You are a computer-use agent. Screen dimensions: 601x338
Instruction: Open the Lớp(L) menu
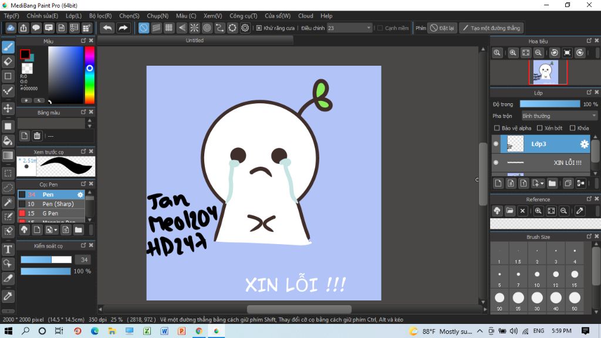pos(73,16)
